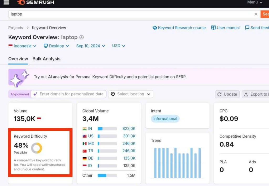This screenshot has width=269, height=186.
Task: Open the USD currency dropdown
Action: [x=118, y=46]
